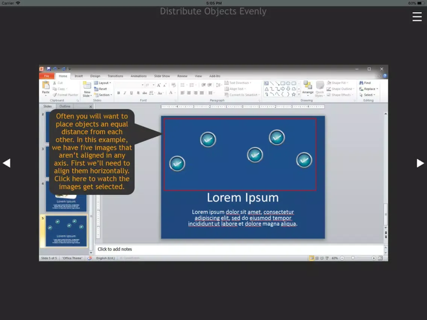Toggle Center text alignment
427x320 pixels.
click(189, 93)
